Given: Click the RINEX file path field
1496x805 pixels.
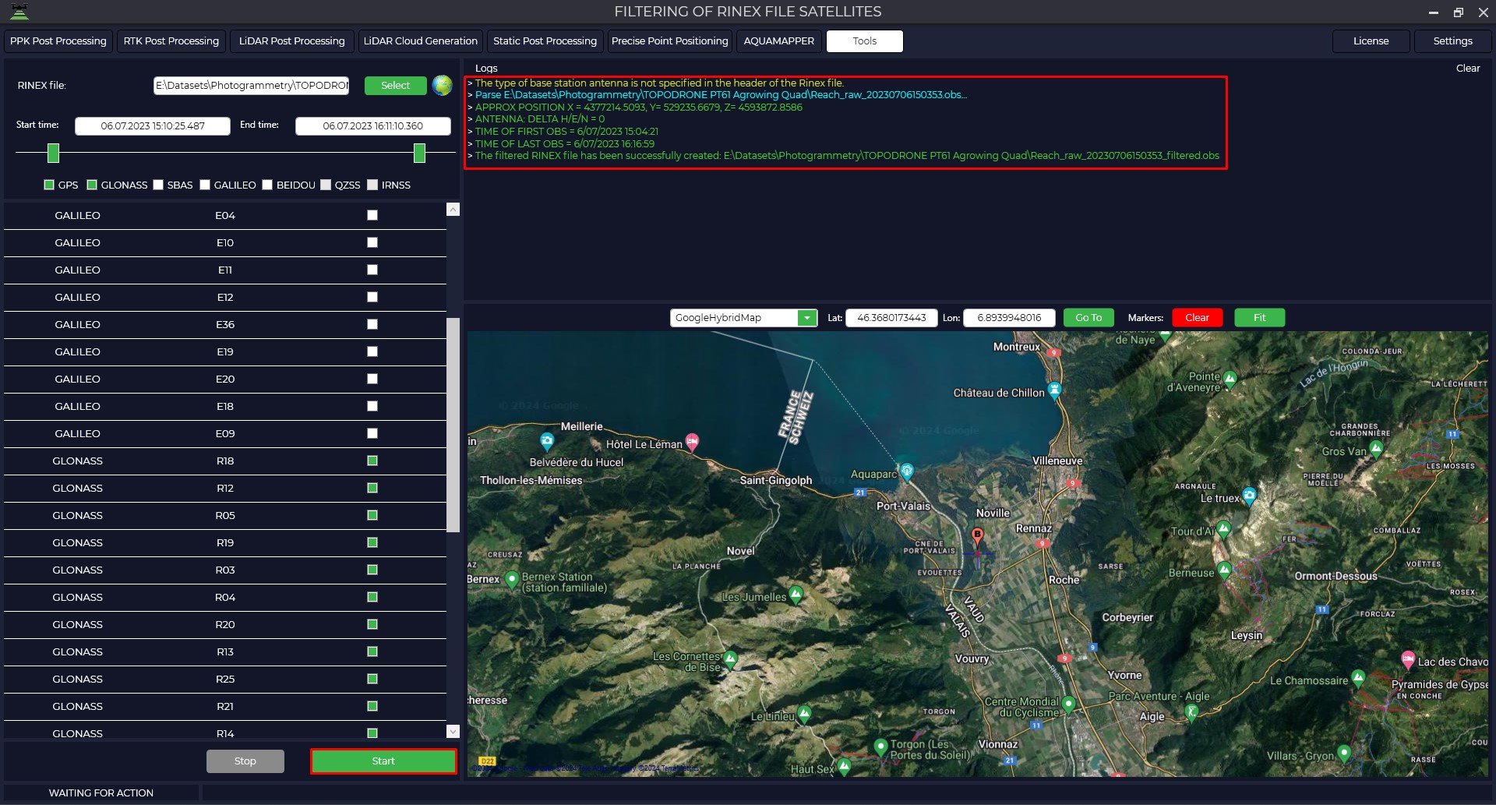Looking at the screenshot, I should point(251,86).
